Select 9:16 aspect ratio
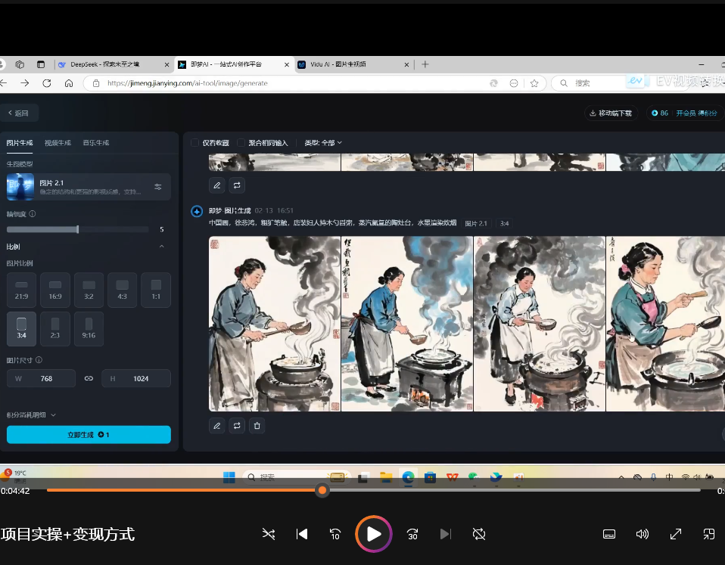725x565 pixels. tap(89, 329)
